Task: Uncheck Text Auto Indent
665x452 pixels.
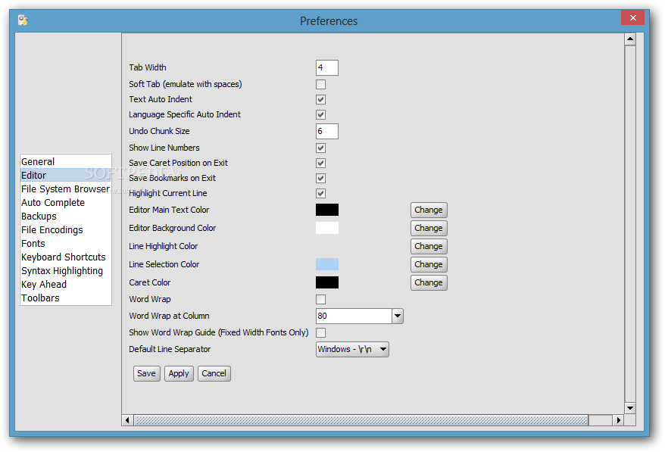Action: [320, 100]
